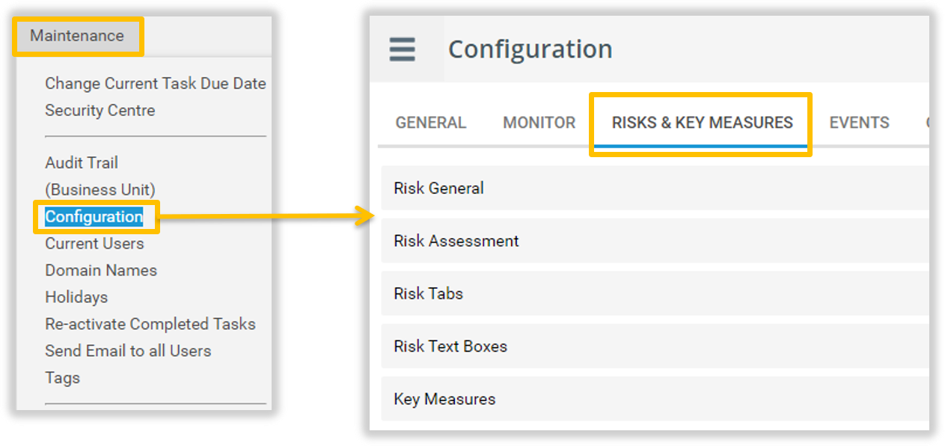
Task: Open the hamburger menu icon
Action: [x=402, y=49]
